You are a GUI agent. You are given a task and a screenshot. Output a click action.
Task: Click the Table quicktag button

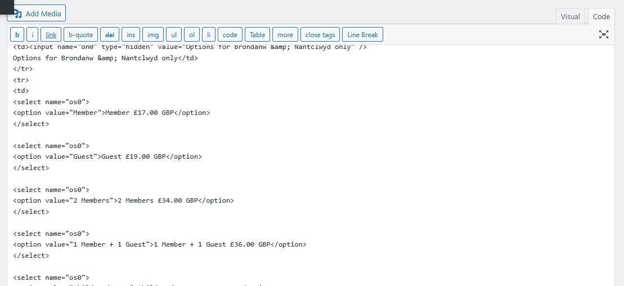(x=258, y=35)
